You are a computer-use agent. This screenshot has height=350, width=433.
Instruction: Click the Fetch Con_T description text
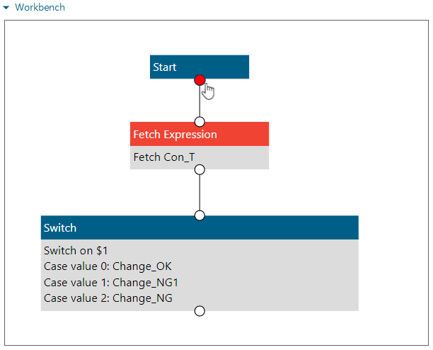click(165, 157)
